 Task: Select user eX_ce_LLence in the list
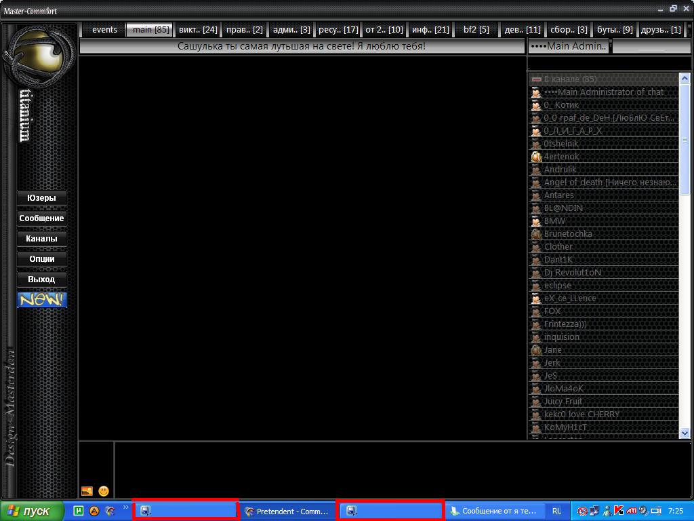pos(570,298)
